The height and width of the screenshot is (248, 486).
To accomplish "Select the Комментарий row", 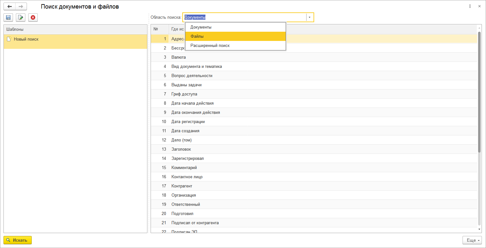I will [314, 168].
